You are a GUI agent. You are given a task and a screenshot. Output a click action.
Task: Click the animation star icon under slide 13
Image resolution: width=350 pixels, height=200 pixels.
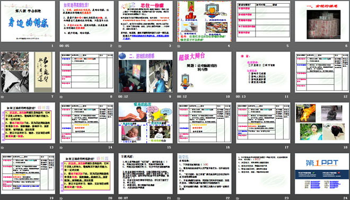2,147
